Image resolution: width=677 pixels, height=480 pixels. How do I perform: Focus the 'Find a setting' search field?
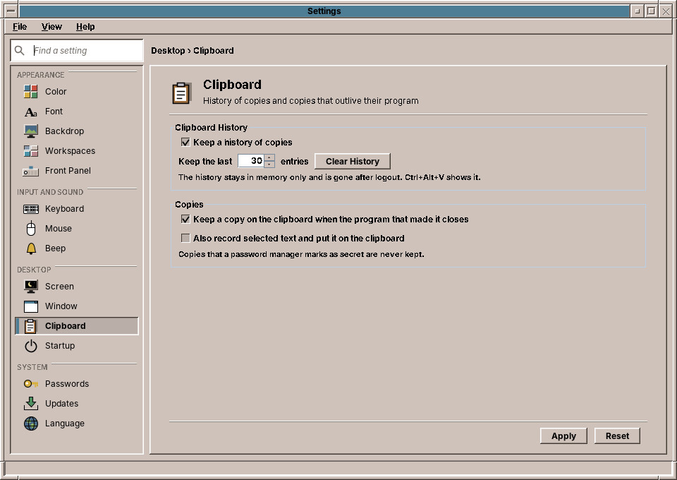pyautogui.click(x=77, y=51)
